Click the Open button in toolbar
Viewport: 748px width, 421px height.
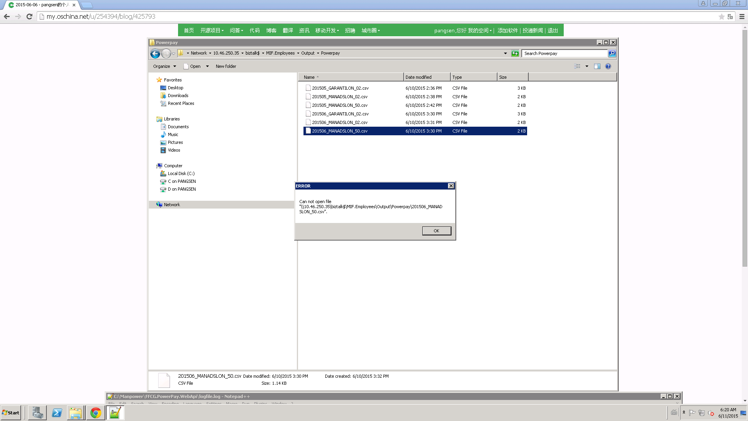[x=192, y=66]
